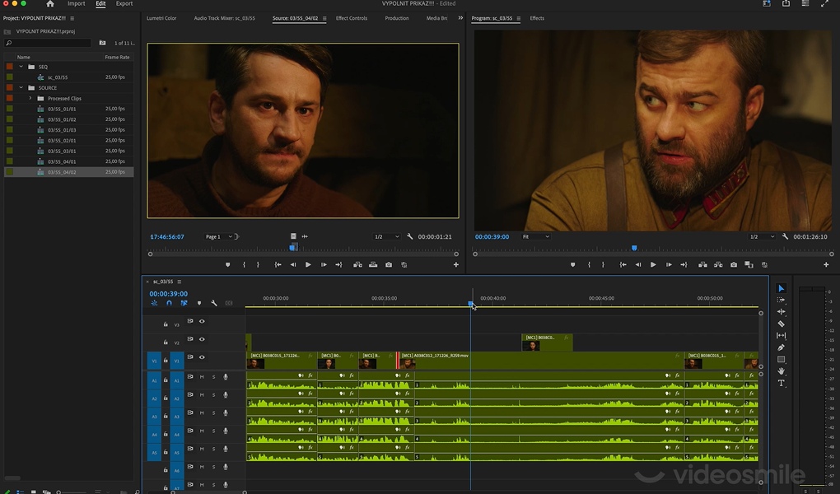The image size is (840, 494).
Task: Add a marker in the timeline panel
Action: point(199,303)
